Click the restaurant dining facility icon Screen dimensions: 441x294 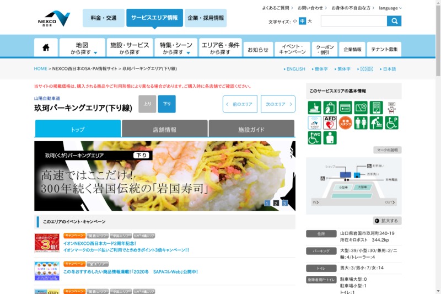tap(315, 108)
